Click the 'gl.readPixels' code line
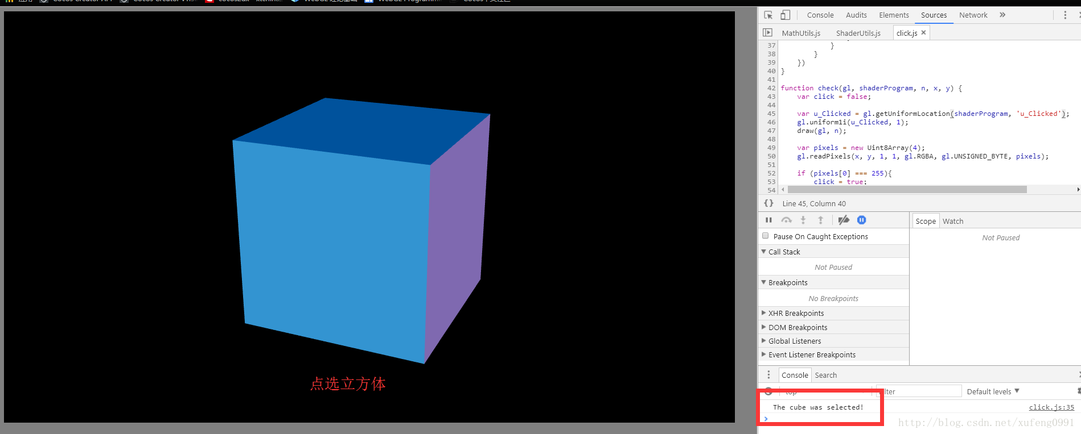1081x434 pixels. click(923, 156)
